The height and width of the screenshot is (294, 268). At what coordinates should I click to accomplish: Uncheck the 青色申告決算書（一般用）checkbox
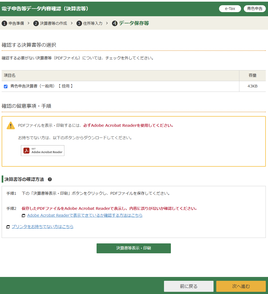(x=6, y=86)
